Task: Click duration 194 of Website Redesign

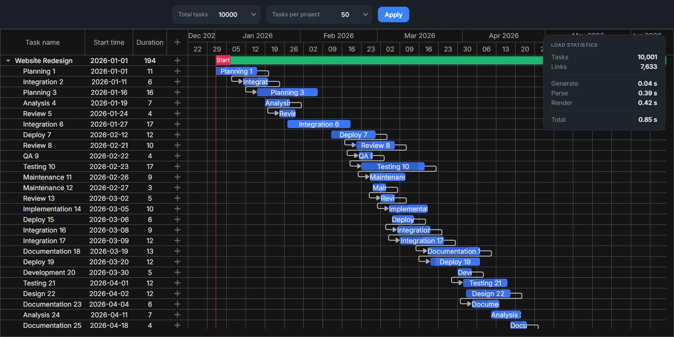Action: point(150,61)
